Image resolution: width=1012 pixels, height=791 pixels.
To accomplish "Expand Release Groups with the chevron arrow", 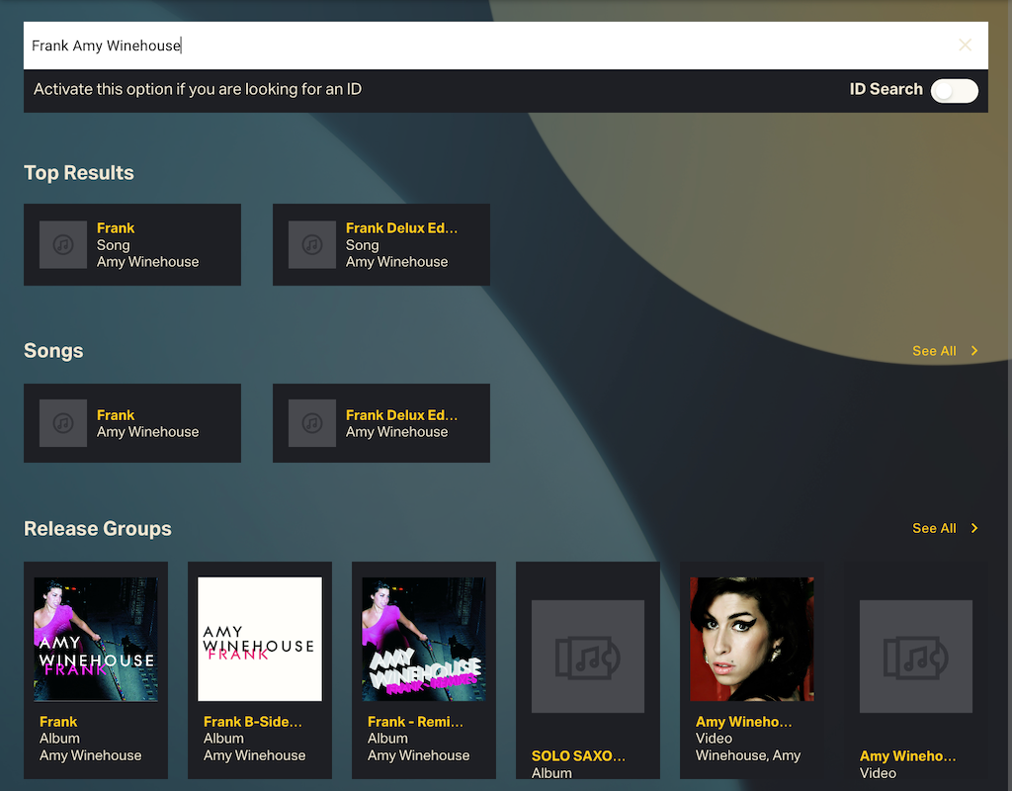I will point(974,529).
